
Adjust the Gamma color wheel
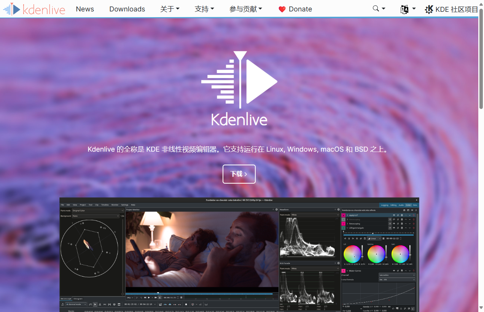[377, 254]
